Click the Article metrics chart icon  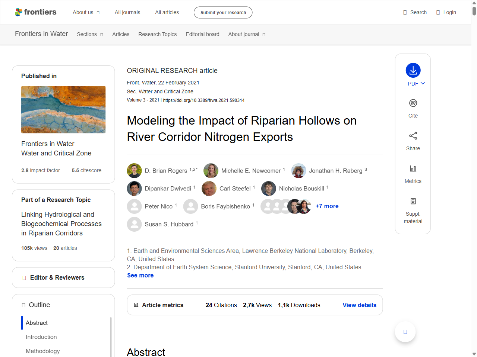click(x=136, y=305)
